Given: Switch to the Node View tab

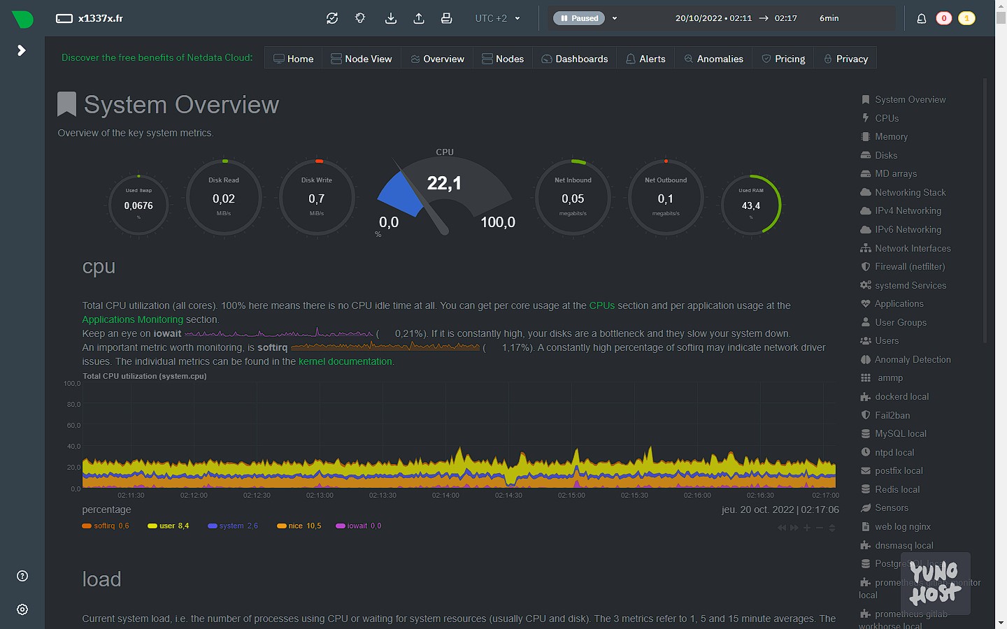Looking at the screenshot, I should 361,59.
